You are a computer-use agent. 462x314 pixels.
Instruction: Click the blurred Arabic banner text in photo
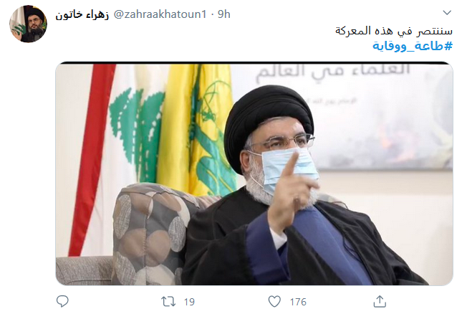[x=333, y=72]
